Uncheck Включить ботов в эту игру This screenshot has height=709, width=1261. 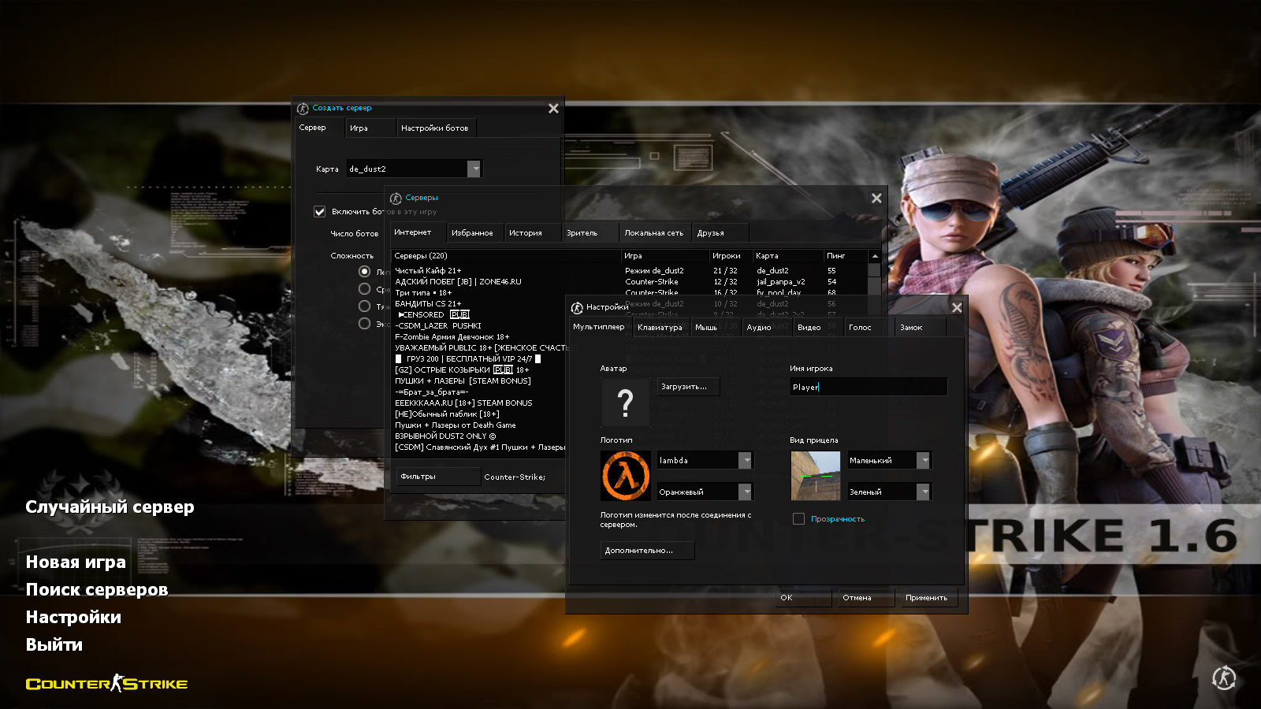coord(320,211)
